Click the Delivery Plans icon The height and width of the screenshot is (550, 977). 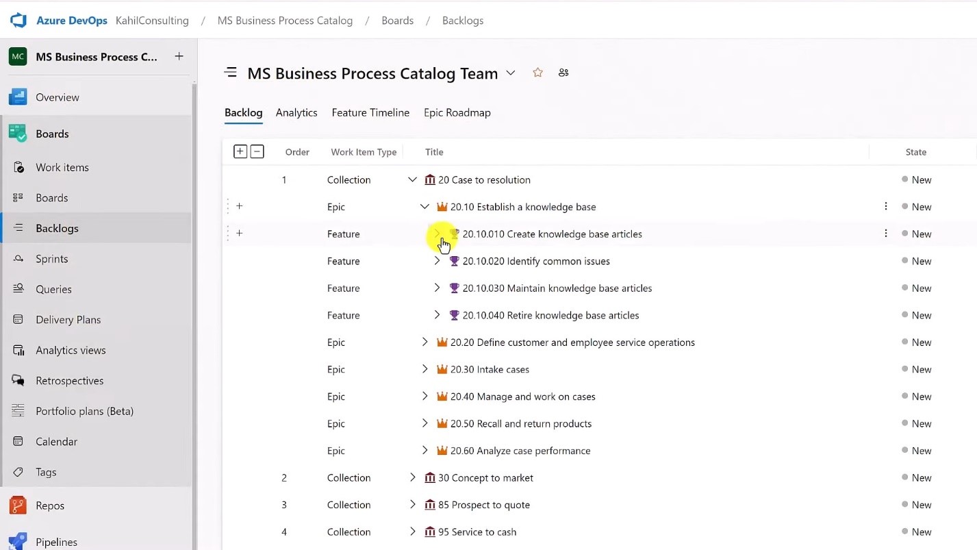[18, 319]
